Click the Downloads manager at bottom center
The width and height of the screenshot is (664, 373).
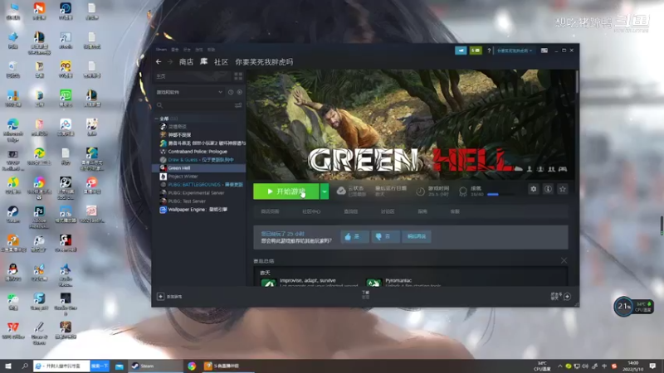point(366,295)
